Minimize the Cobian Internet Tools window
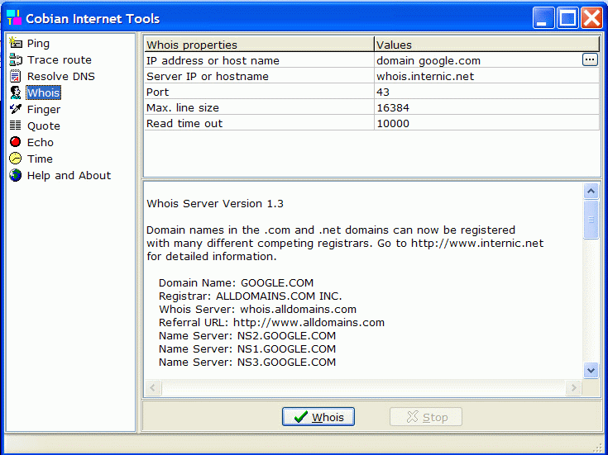This screenshot has height=455, width=608. coord(543,18)
